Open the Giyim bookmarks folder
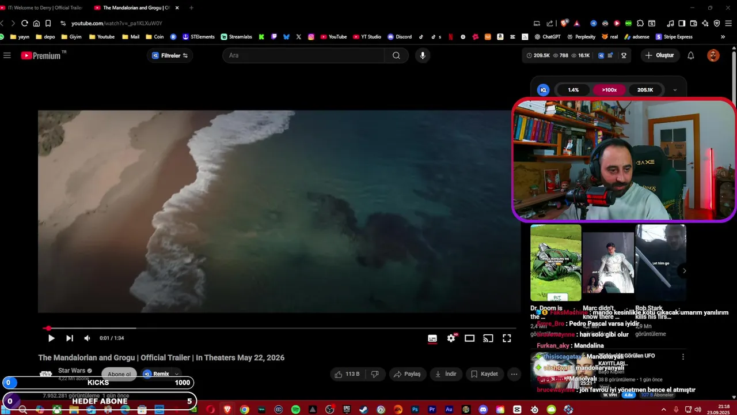 click(71, 37)
